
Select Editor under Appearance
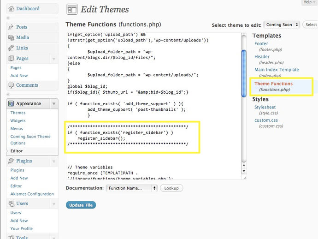coord(17,151)
